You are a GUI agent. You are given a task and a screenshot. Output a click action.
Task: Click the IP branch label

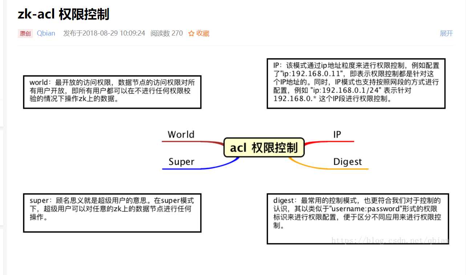tap(337, 135)
